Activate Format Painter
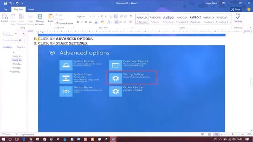 click(64, 23)
